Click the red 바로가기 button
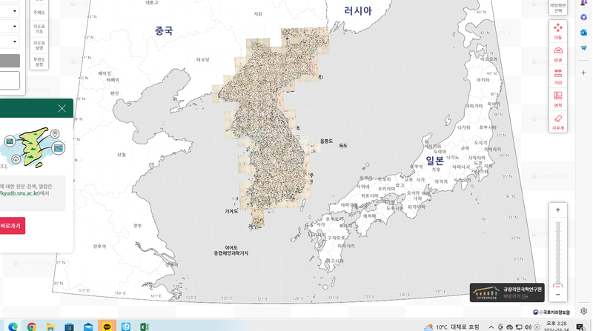593x331 pixels. pyautogui.click(x=11, y=225)
